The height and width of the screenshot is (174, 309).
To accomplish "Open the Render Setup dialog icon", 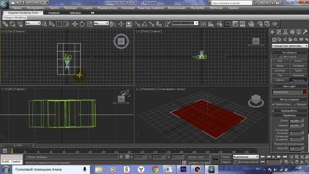I will [260, 24].
